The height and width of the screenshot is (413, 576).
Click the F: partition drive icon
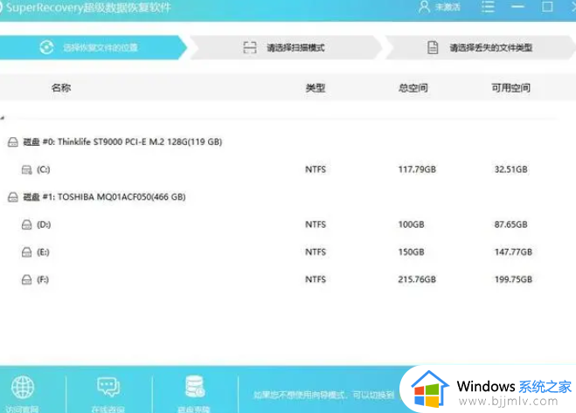(27, 279)
